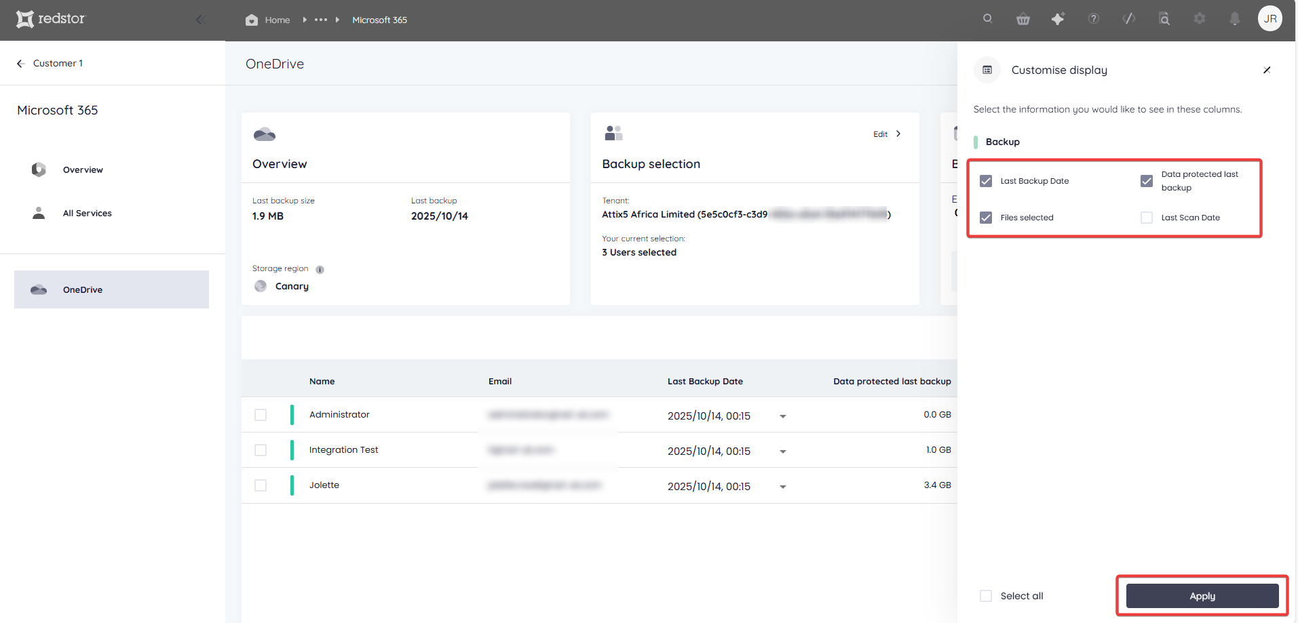Select the Jolette row checkbox
Screen dimensions: 1298x623
tap(261, 485)
